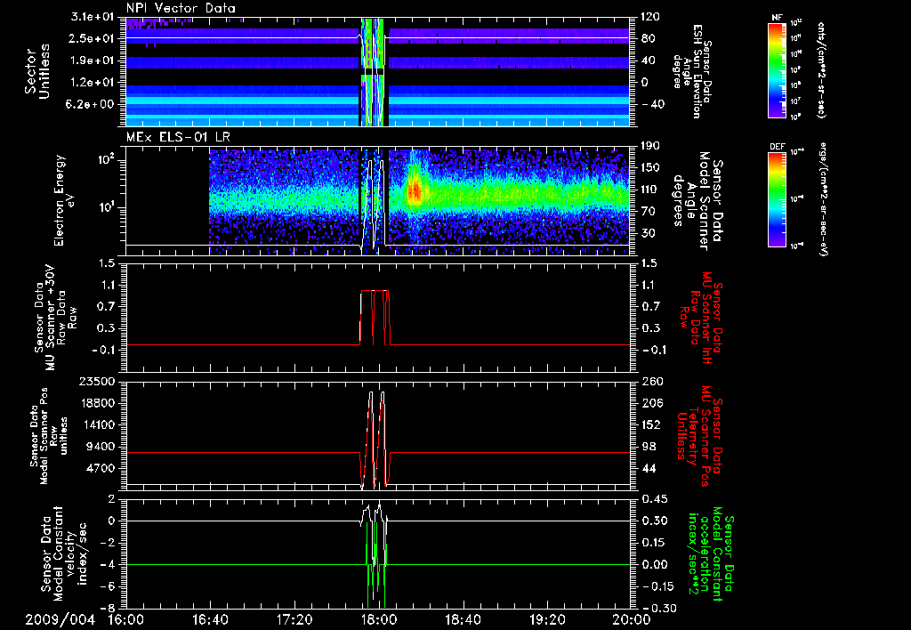
Task: Click the 10¹ electron energy tick label
Action: point(106,207)
